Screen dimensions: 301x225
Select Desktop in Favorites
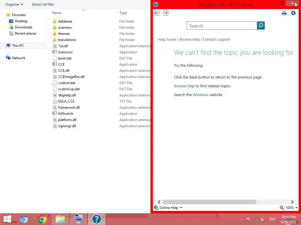tap(21, 21)
